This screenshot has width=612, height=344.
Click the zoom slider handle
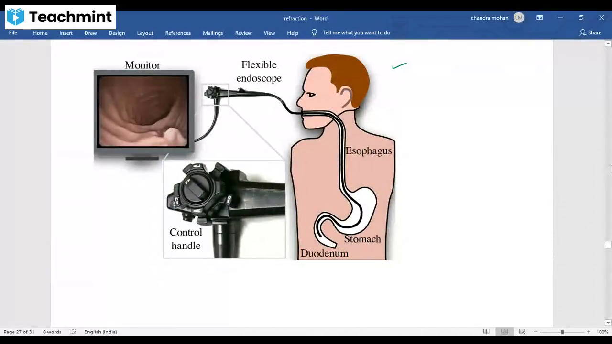tap(562, 332)
